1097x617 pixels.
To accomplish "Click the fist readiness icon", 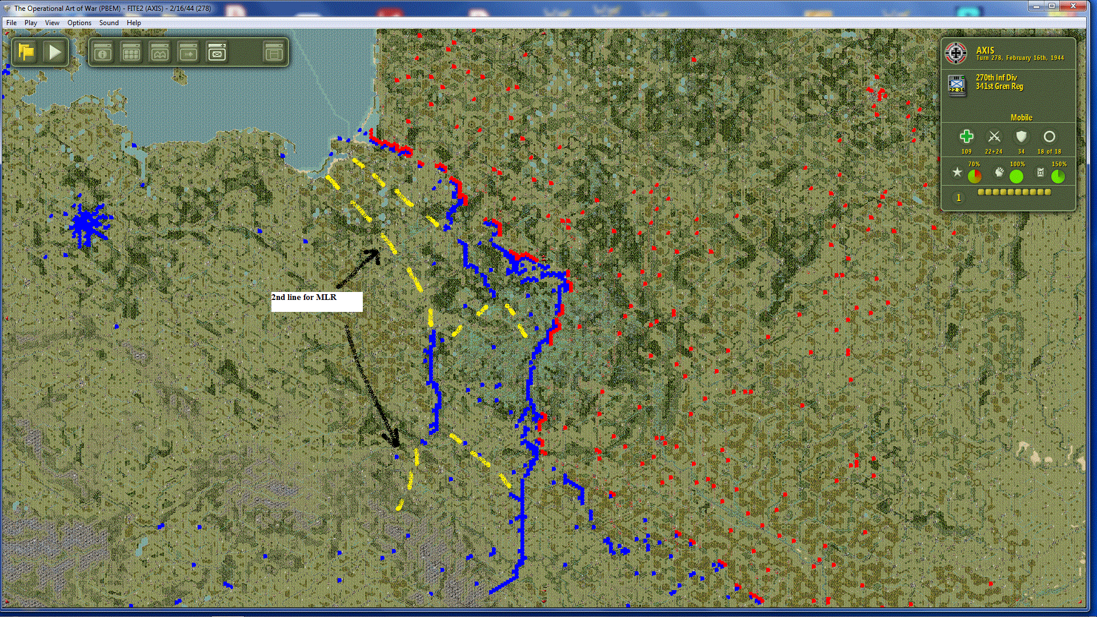I will pyautogui.click(x=999, y=172).
